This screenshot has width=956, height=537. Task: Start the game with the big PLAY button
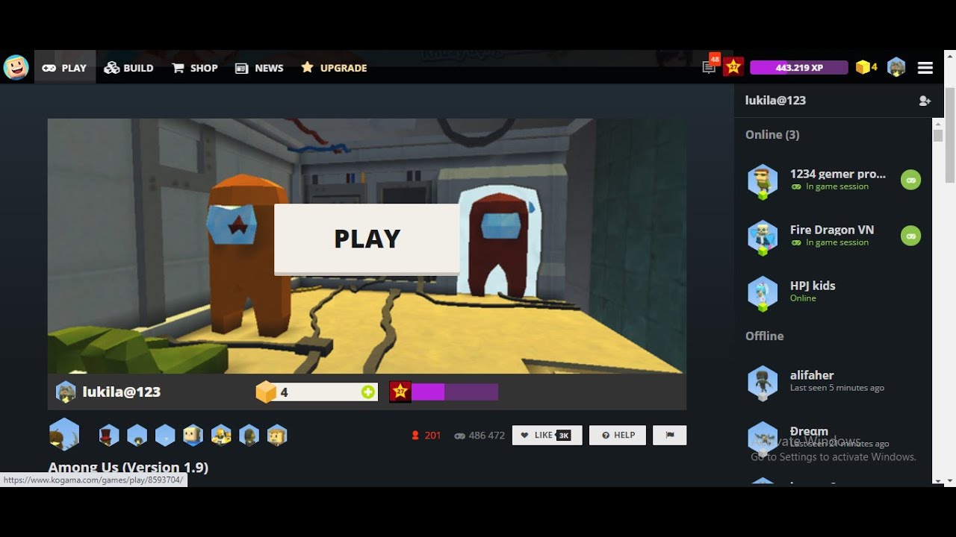(x=367, y=239)
